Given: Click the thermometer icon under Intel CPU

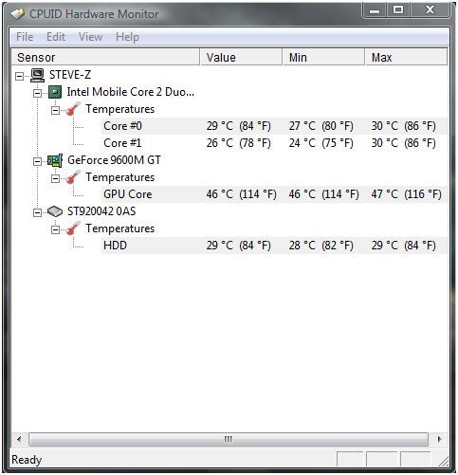Looking at the screenshot, I should [73, 109].
